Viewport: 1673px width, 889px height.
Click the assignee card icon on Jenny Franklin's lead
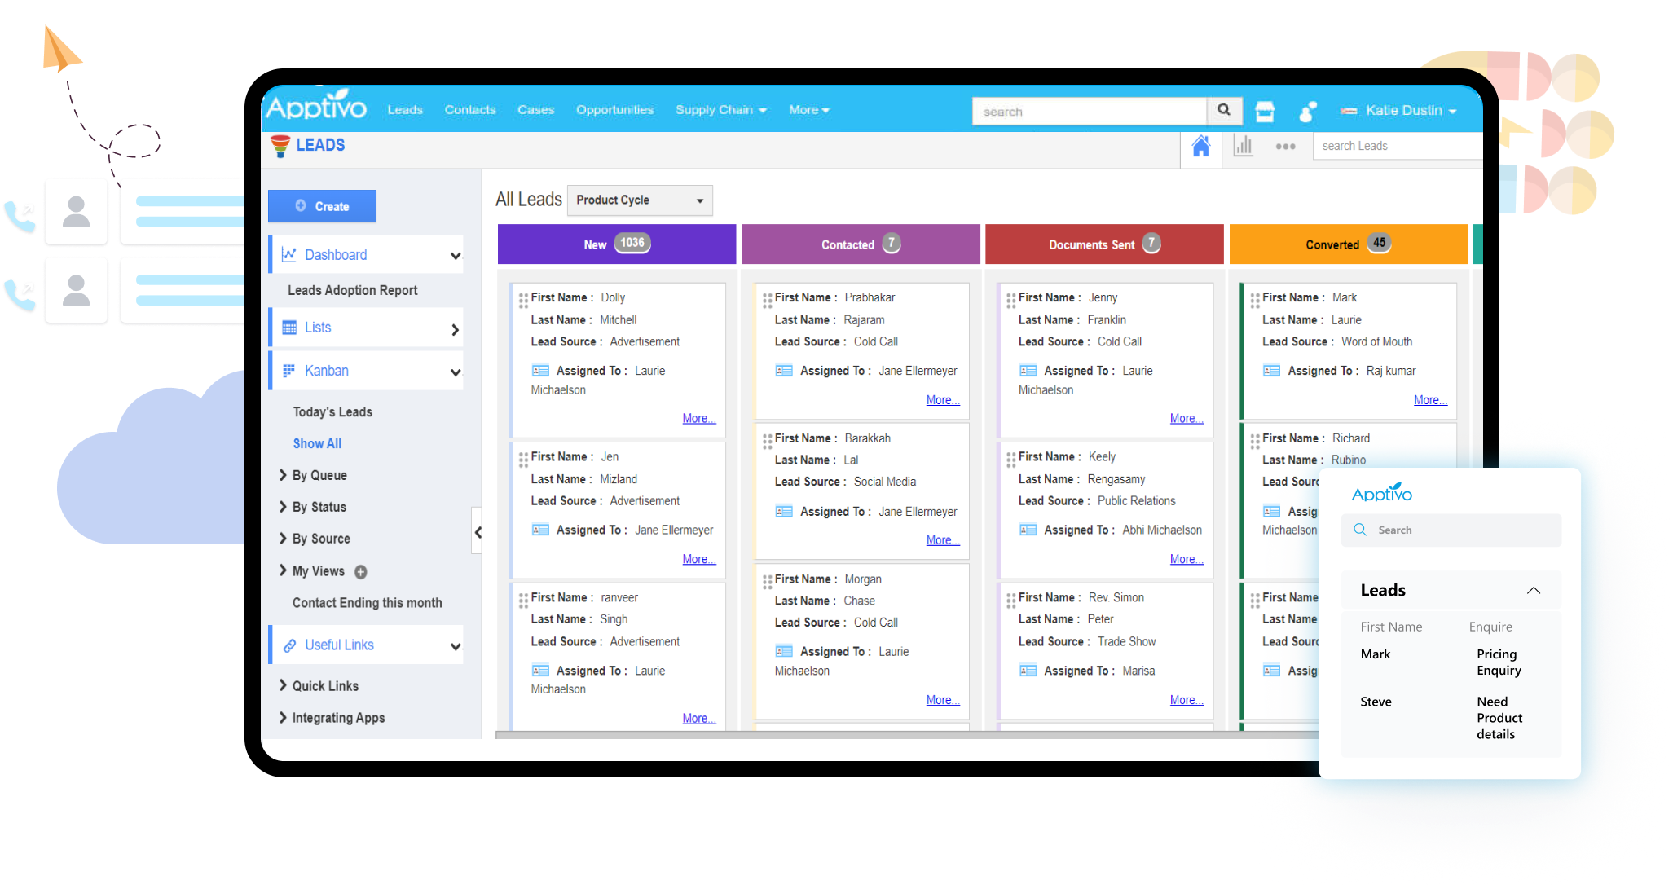pos(1028,371)
